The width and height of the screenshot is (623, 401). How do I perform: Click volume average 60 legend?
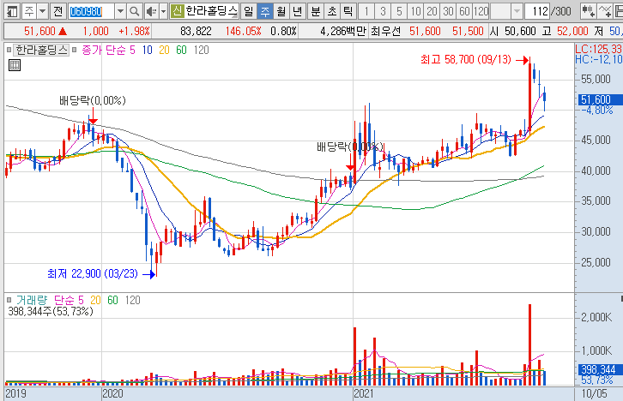pos(112,300)
